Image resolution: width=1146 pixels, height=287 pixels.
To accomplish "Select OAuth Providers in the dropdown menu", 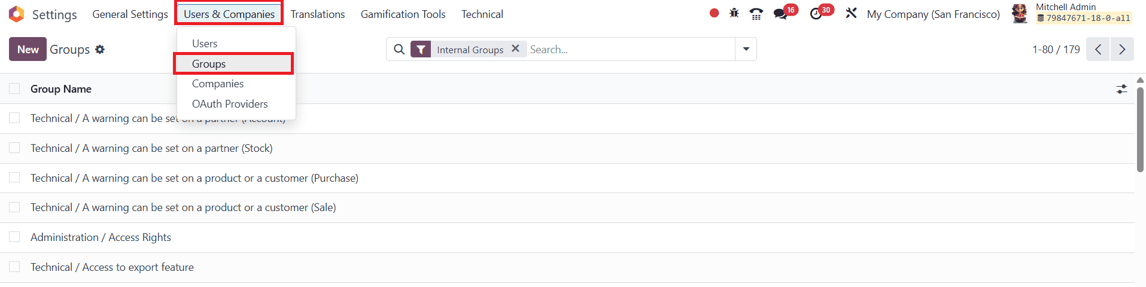I will tap(236, 104).
